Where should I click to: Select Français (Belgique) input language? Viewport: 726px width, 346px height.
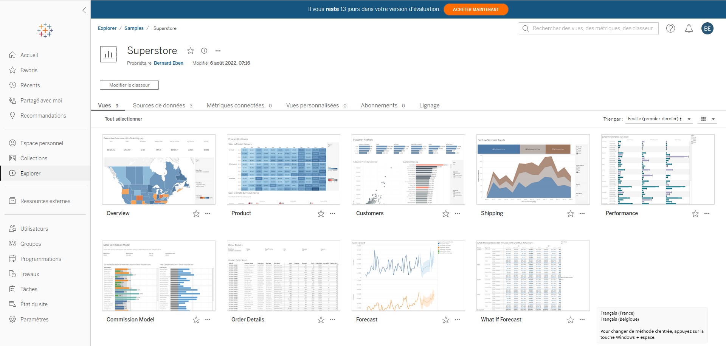pyautogui.click(x=619, y=319)
